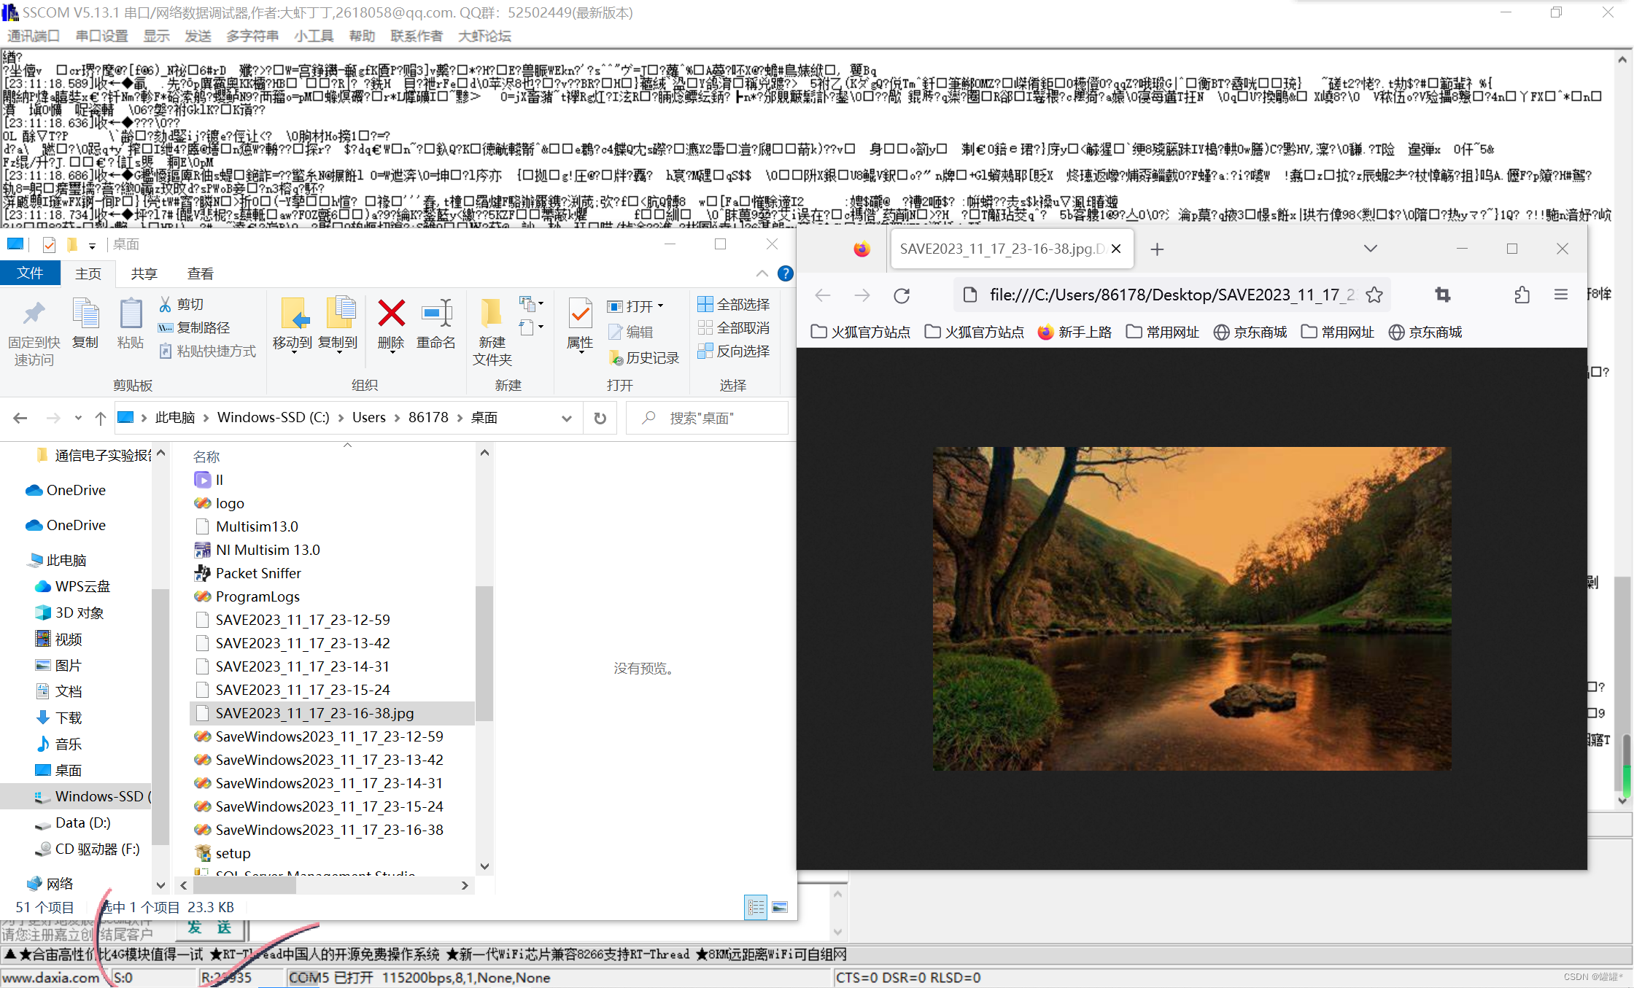
Task: Click Paste Shortcut (粘贴快捷方式) command
Action: click(x=208, y=351)
